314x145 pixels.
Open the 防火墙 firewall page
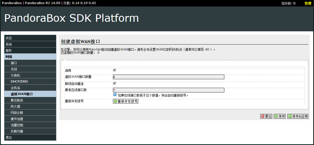point(30,106)
